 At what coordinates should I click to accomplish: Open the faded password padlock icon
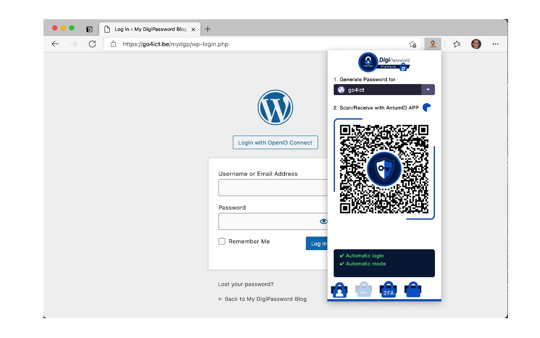coord(364,290)
